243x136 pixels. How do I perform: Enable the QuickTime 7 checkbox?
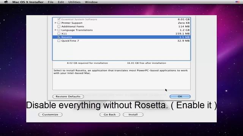click(x=59, y=41)
